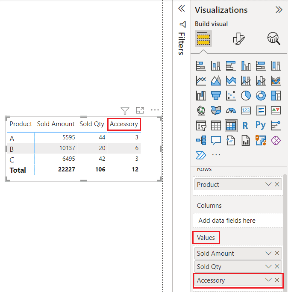
Task: Select the Key influencers visual
Action: [x=276, y=126]
